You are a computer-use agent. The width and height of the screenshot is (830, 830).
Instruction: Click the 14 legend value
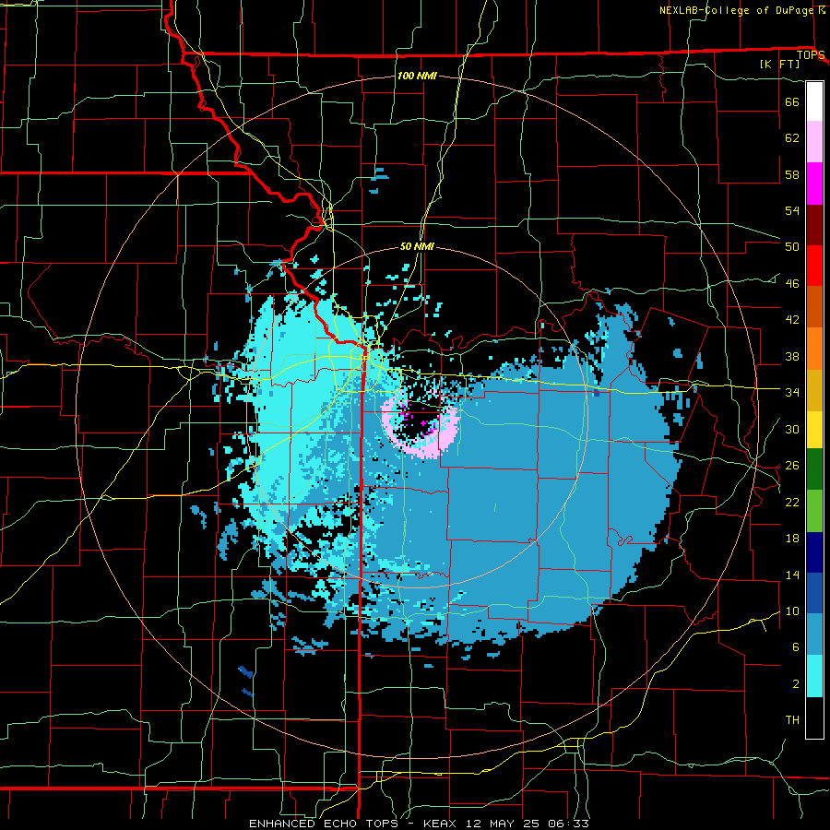tap(792, 575)
